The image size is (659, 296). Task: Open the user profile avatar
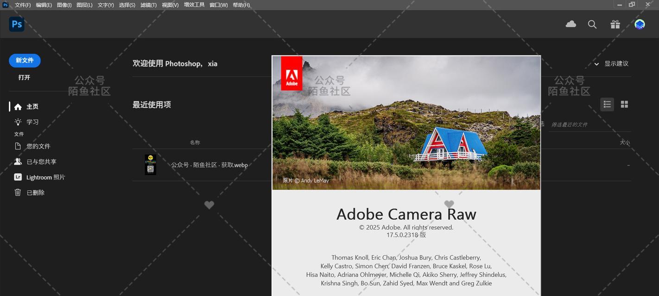coord(640,25)
